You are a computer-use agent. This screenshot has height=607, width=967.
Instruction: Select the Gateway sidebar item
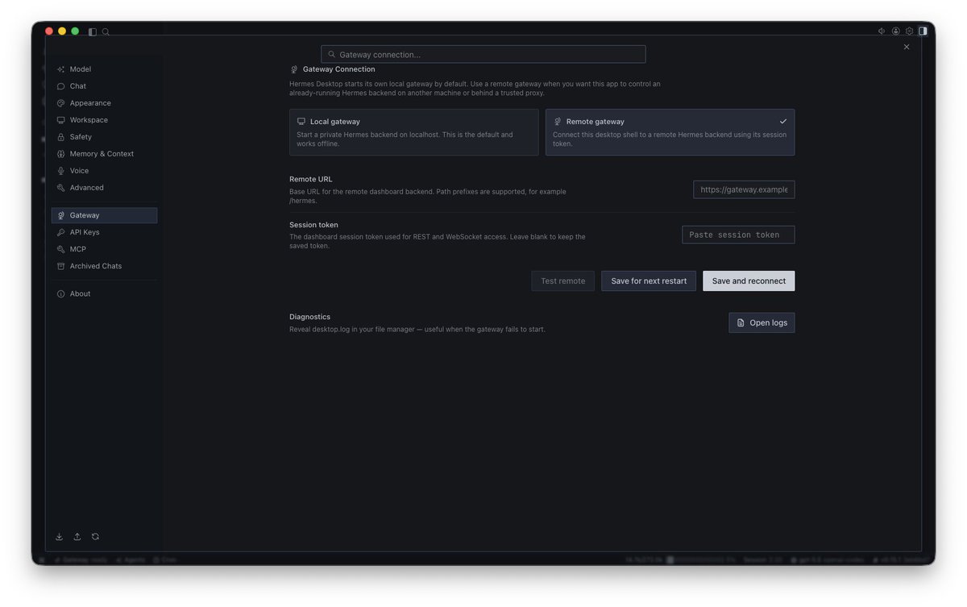[104, 215]
